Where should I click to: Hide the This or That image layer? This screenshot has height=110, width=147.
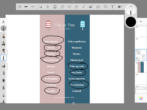(x=137, y=63)
